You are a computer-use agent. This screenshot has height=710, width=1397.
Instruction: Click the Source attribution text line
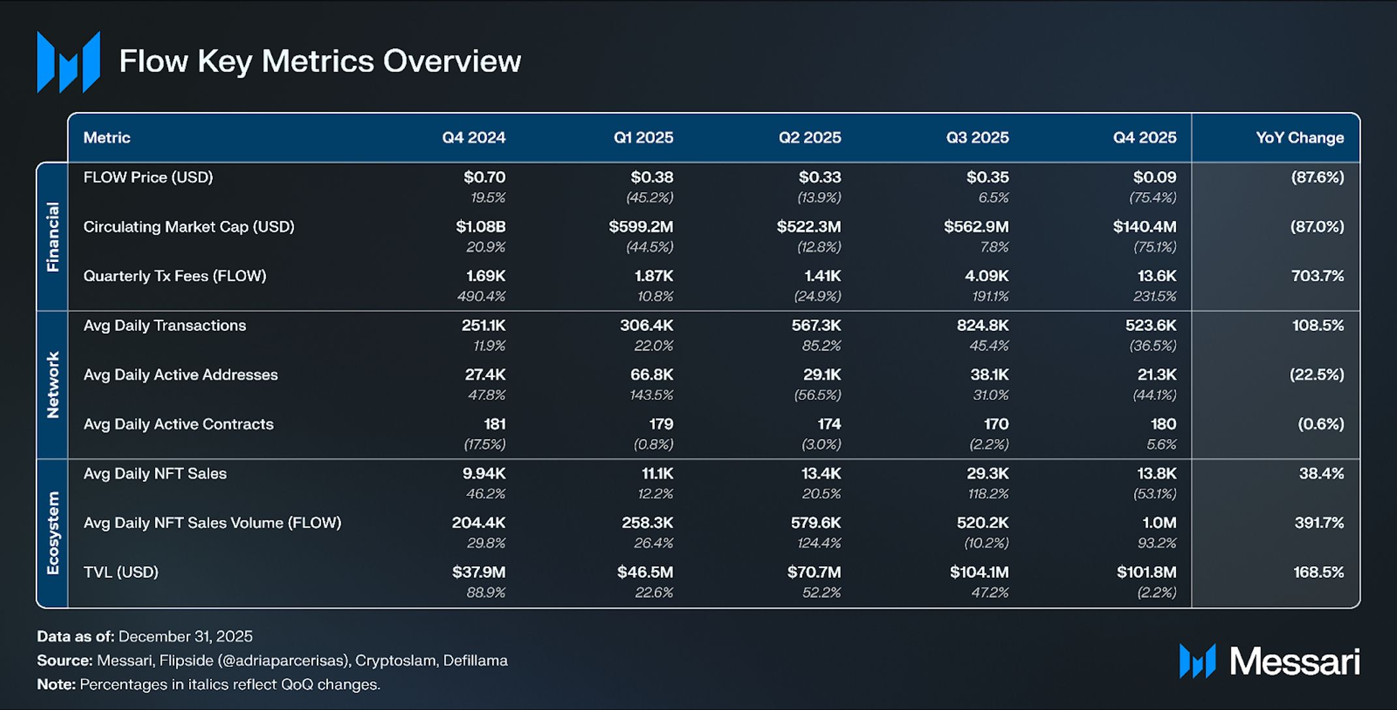pyautogui.click(x=272, y=660)
